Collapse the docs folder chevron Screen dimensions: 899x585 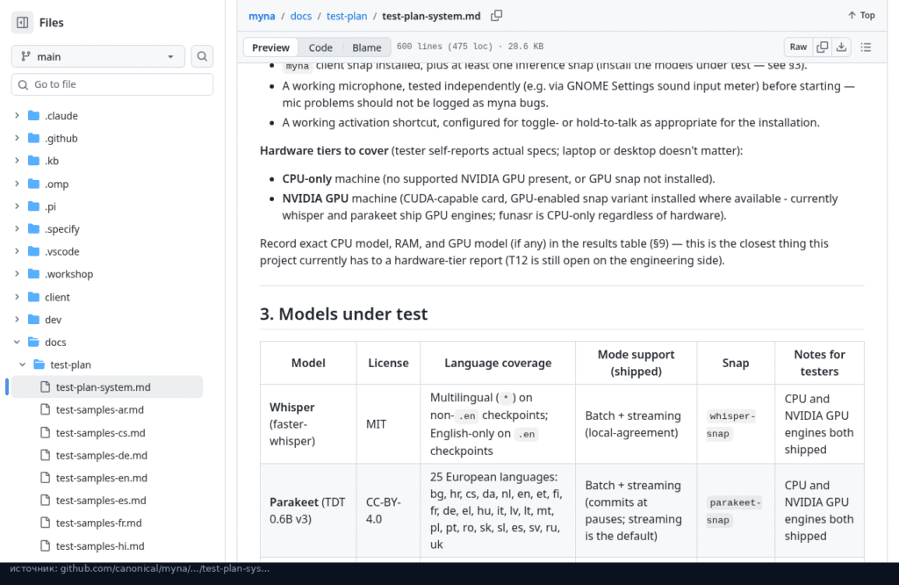(18, 342)
